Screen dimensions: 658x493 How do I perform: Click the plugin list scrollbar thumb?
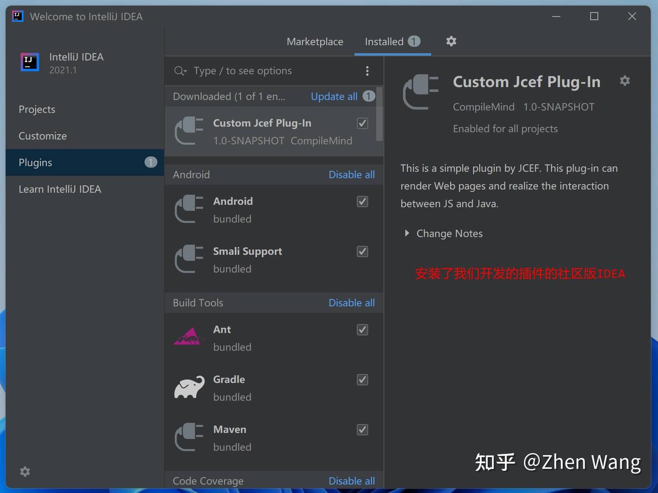pos(379,114)
